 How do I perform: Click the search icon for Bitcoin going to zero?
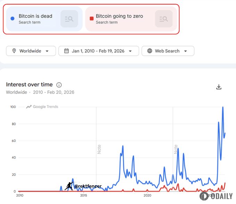tap(163, 19)
